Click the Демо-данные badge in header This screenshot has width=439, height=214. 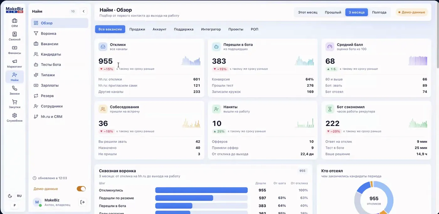pyautogui.click(x=412, y=12)
